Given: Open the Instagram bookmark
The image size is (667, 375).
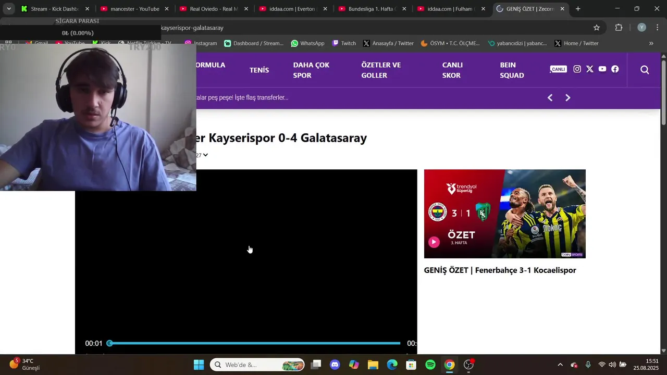Looking at the screenshot, I should click(201, 43).
